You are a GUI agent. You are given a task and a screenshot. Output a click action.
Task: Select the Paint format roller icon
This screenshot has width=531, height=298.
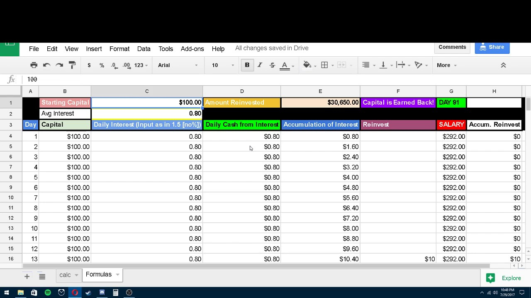tap(72, 65)
